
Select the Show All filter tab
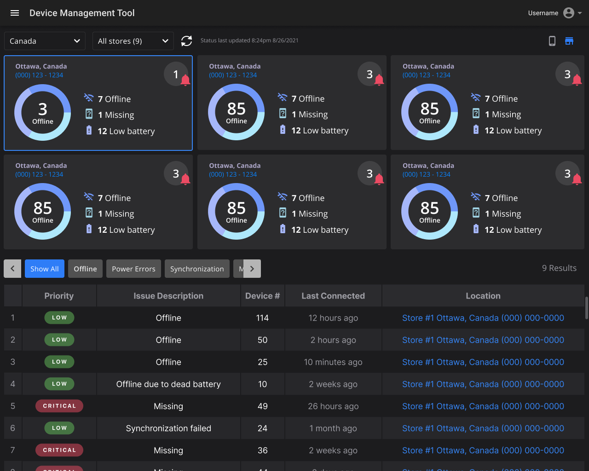(45, 269)
